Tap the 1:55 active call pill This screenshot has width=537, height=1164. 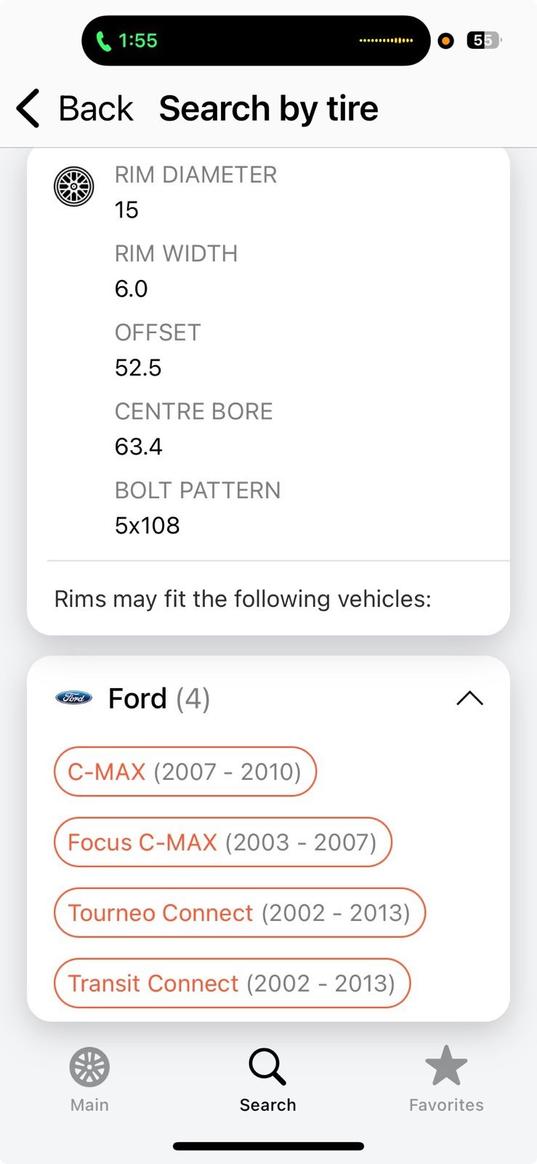(256, 41)
